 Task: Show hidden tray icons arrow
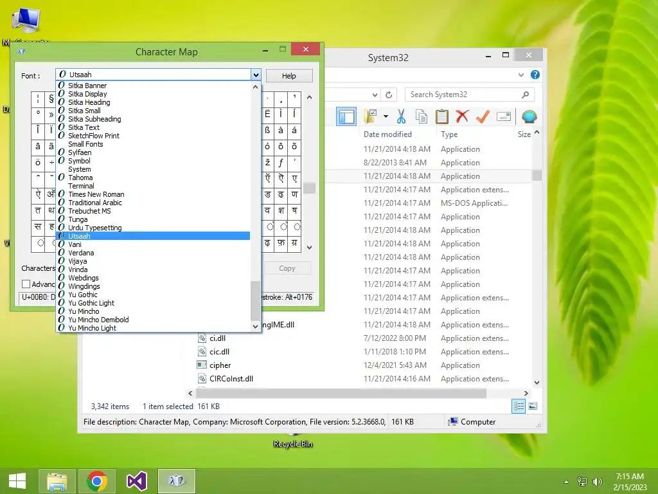[567, 482]
